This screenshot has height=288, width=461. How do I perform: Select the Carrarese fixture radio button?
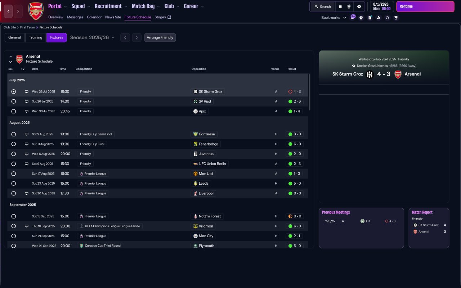pos(14,134)
